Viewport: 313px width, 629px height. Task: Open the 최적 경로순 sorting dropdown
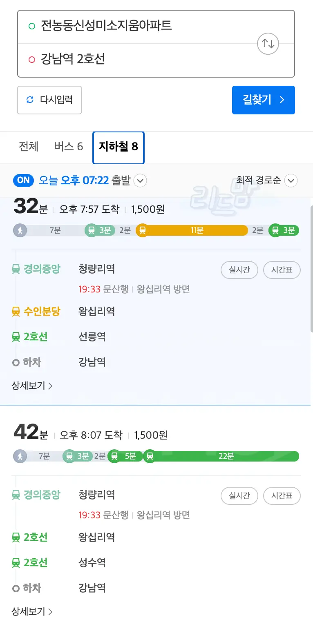(291, 180)
